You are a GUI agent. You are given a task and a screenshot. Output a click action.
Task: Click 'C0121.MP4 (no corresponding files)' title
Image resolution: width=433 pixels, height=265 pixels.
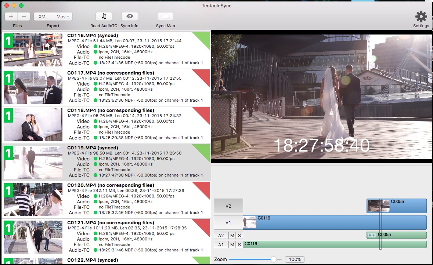[x=111, y=223]
